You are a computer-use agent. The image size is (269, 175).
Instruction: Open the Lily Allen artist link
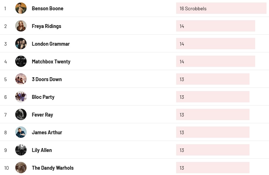point(42,150)
